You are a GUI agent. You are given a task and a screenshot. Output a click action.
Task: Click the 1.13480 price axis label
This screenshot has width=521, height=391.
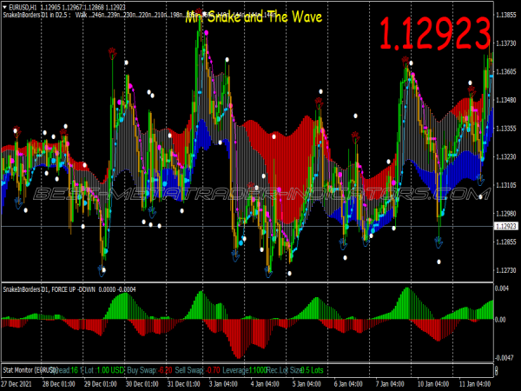[x=506, y=100]
